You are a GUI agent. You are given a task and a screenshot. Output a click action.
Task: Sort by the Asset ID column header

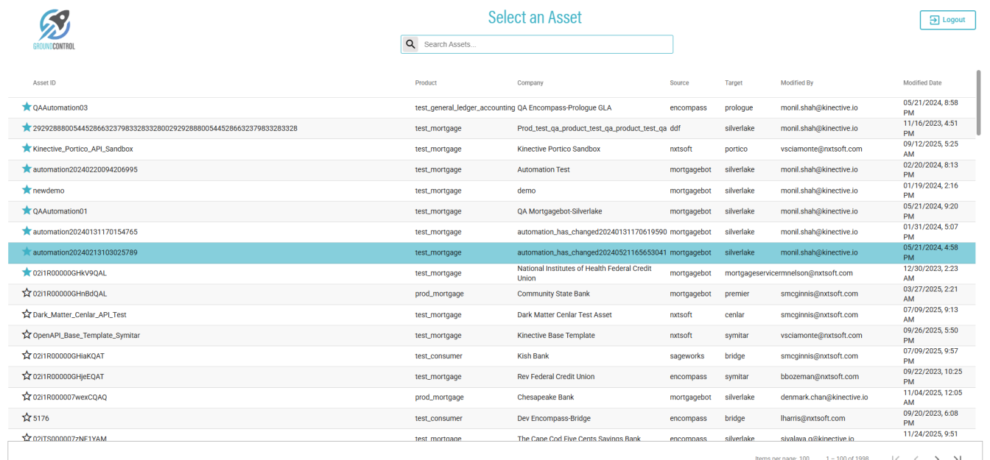(x=44, y=83)
